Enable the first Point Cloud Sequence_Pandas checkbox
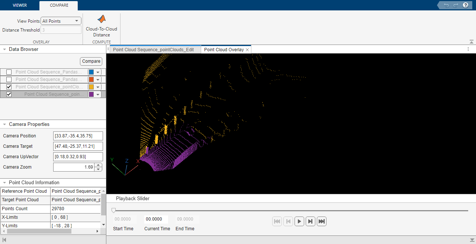The image size is (476, 244). tap(9, 72)
